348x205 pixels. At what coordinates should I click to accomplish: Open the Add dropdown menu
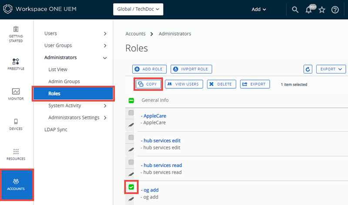(x=258, y=9)
